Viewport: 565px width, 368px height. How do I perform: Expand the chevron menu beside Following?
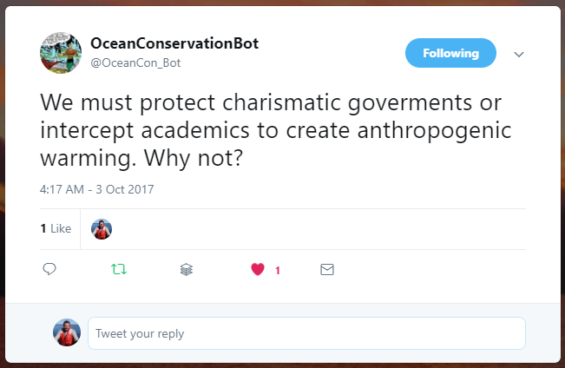[x=519, y=54]
